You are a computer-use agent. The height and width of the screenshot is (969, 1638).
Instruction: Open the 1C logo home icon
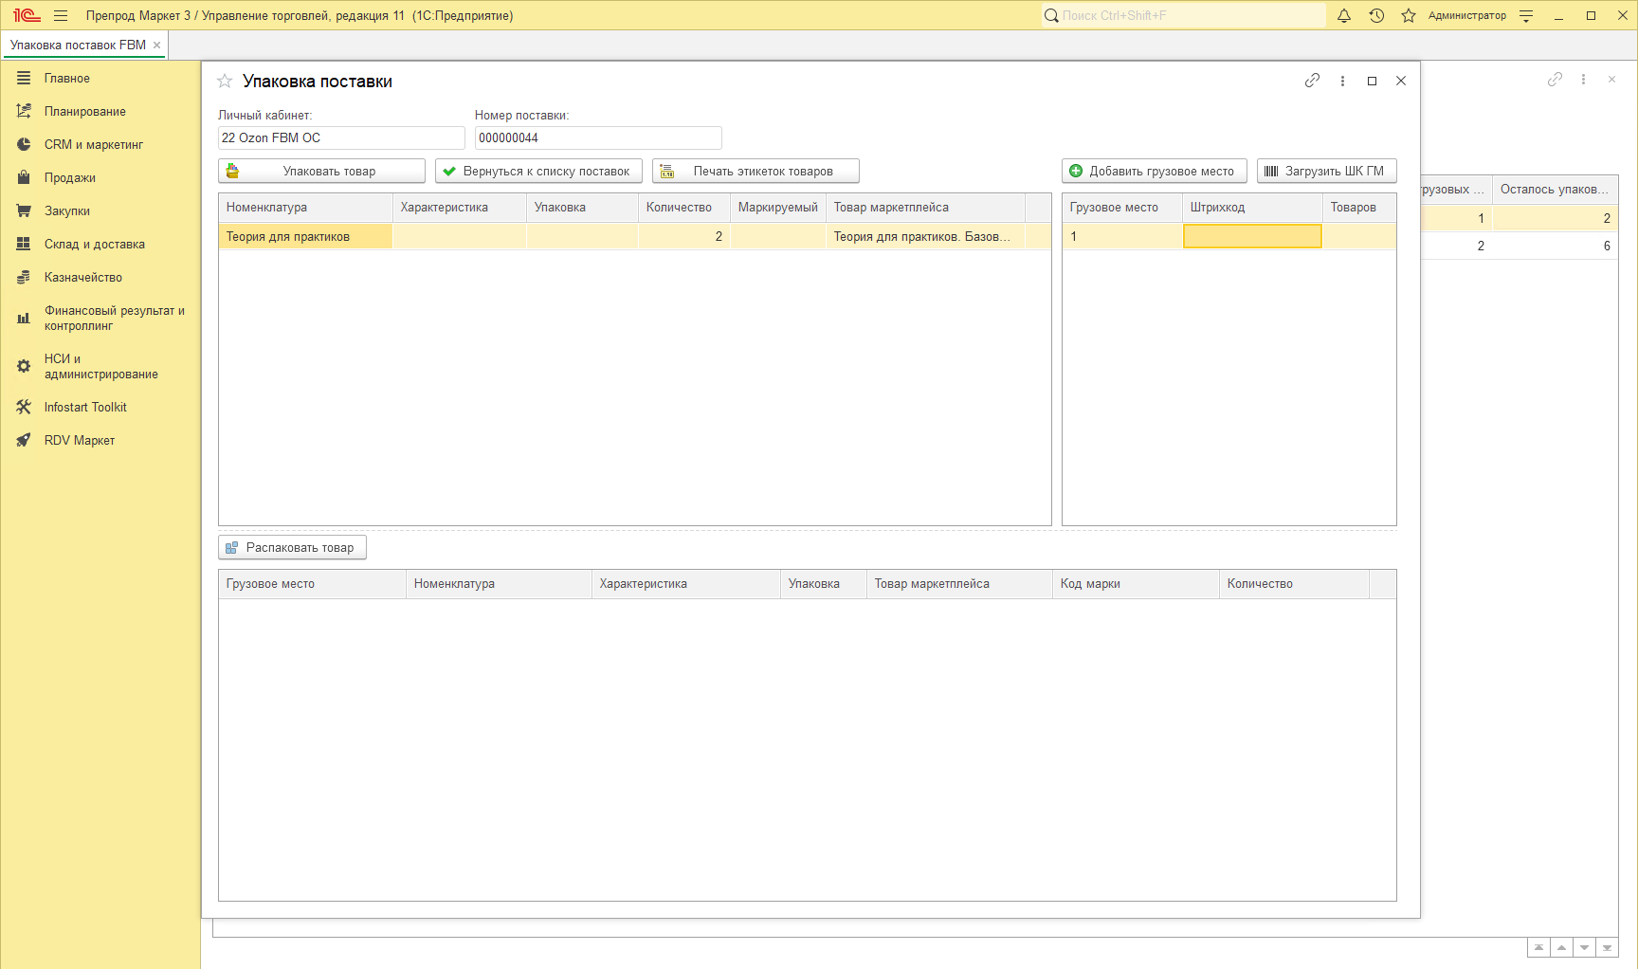click(27, 15)
